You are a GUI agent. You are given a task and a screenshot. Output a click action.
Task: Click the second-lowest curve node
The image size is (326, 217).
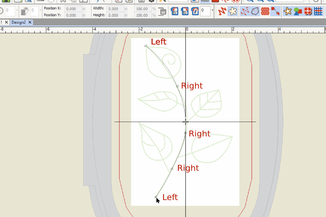pyautogui.click(x=172, y=169)
